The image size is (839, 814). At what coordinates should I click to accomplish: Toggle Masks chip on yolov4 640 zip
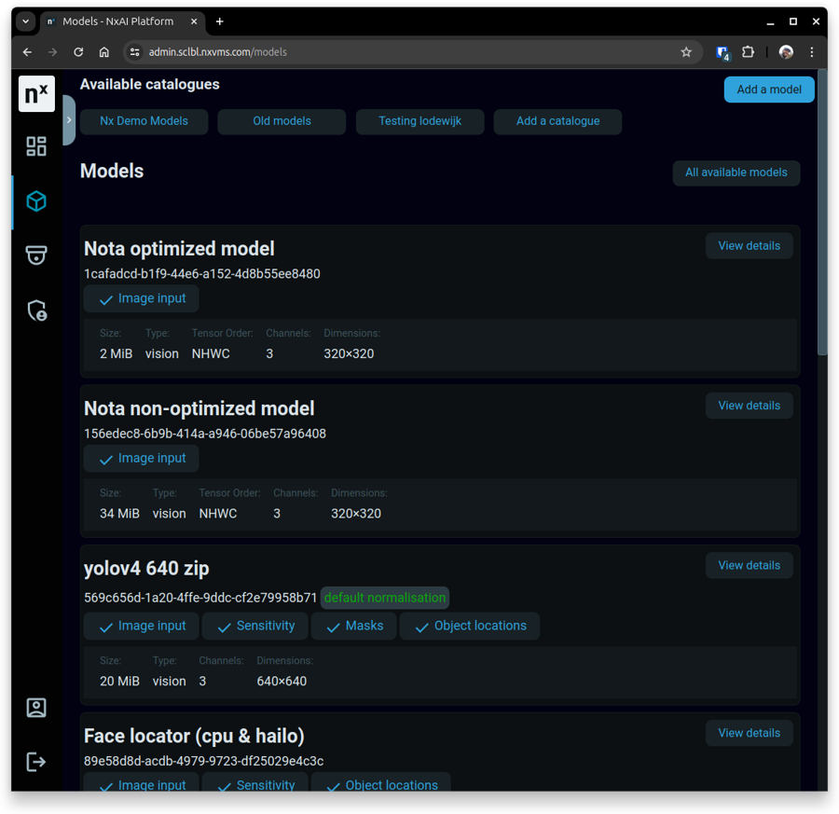click(x=353, y=627)
